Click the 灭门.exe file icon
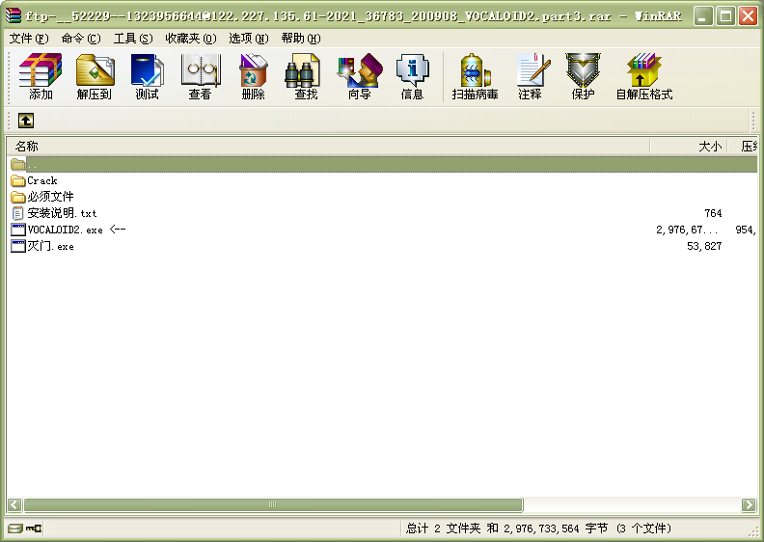Screen dimensions: 764x542 pyautogui.click(x=18, y=246)
